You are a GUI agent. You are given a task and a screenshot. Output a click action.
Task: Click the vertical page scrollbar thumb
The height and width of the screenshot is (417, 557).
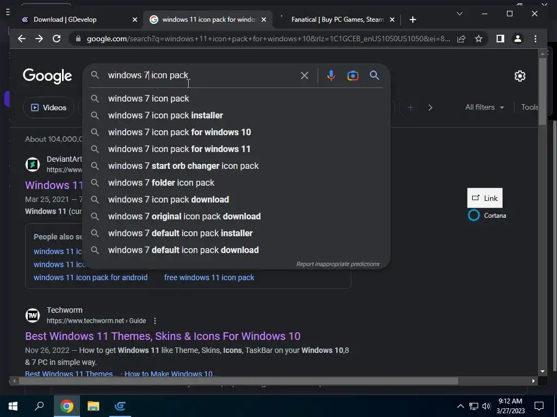pyautogui.click(x=542, y=91)
